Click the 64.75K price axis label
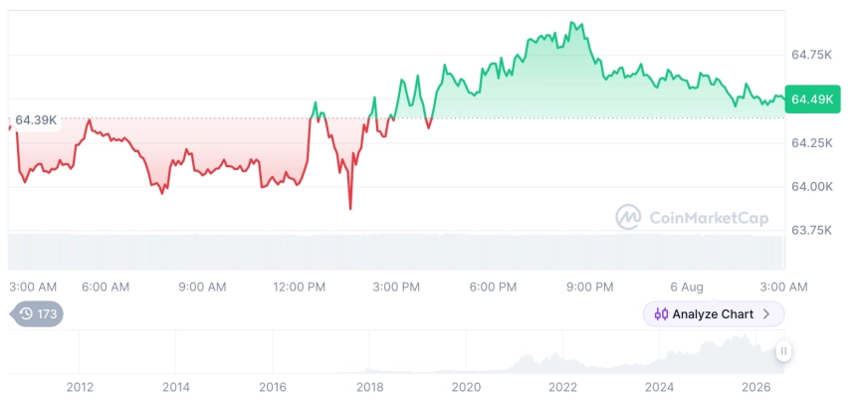The width and height of the screenshot is (856, 399). tap(812, 55)
